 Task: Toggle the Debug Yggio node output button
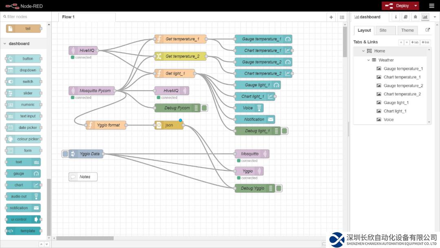(x=279, y=188)
